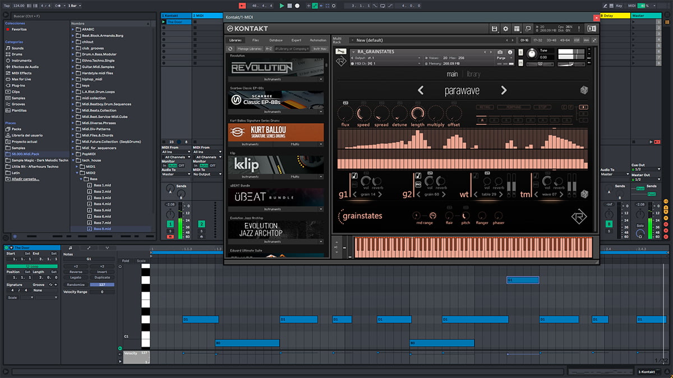Click the speed knob in grainstates
Viewport: 673px width, 378px height.
[x=363, y=113]
